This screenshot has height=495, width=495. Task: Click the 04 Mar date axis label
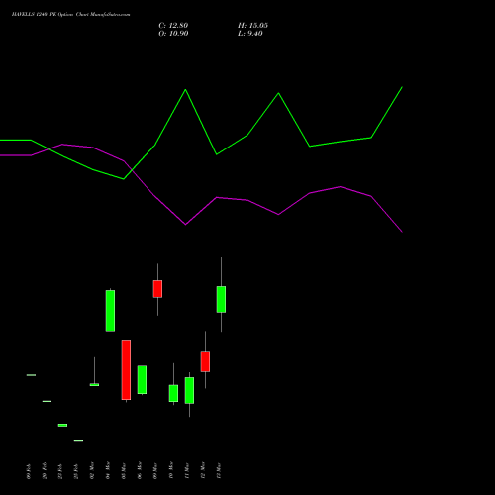click(x=108, y=470)
